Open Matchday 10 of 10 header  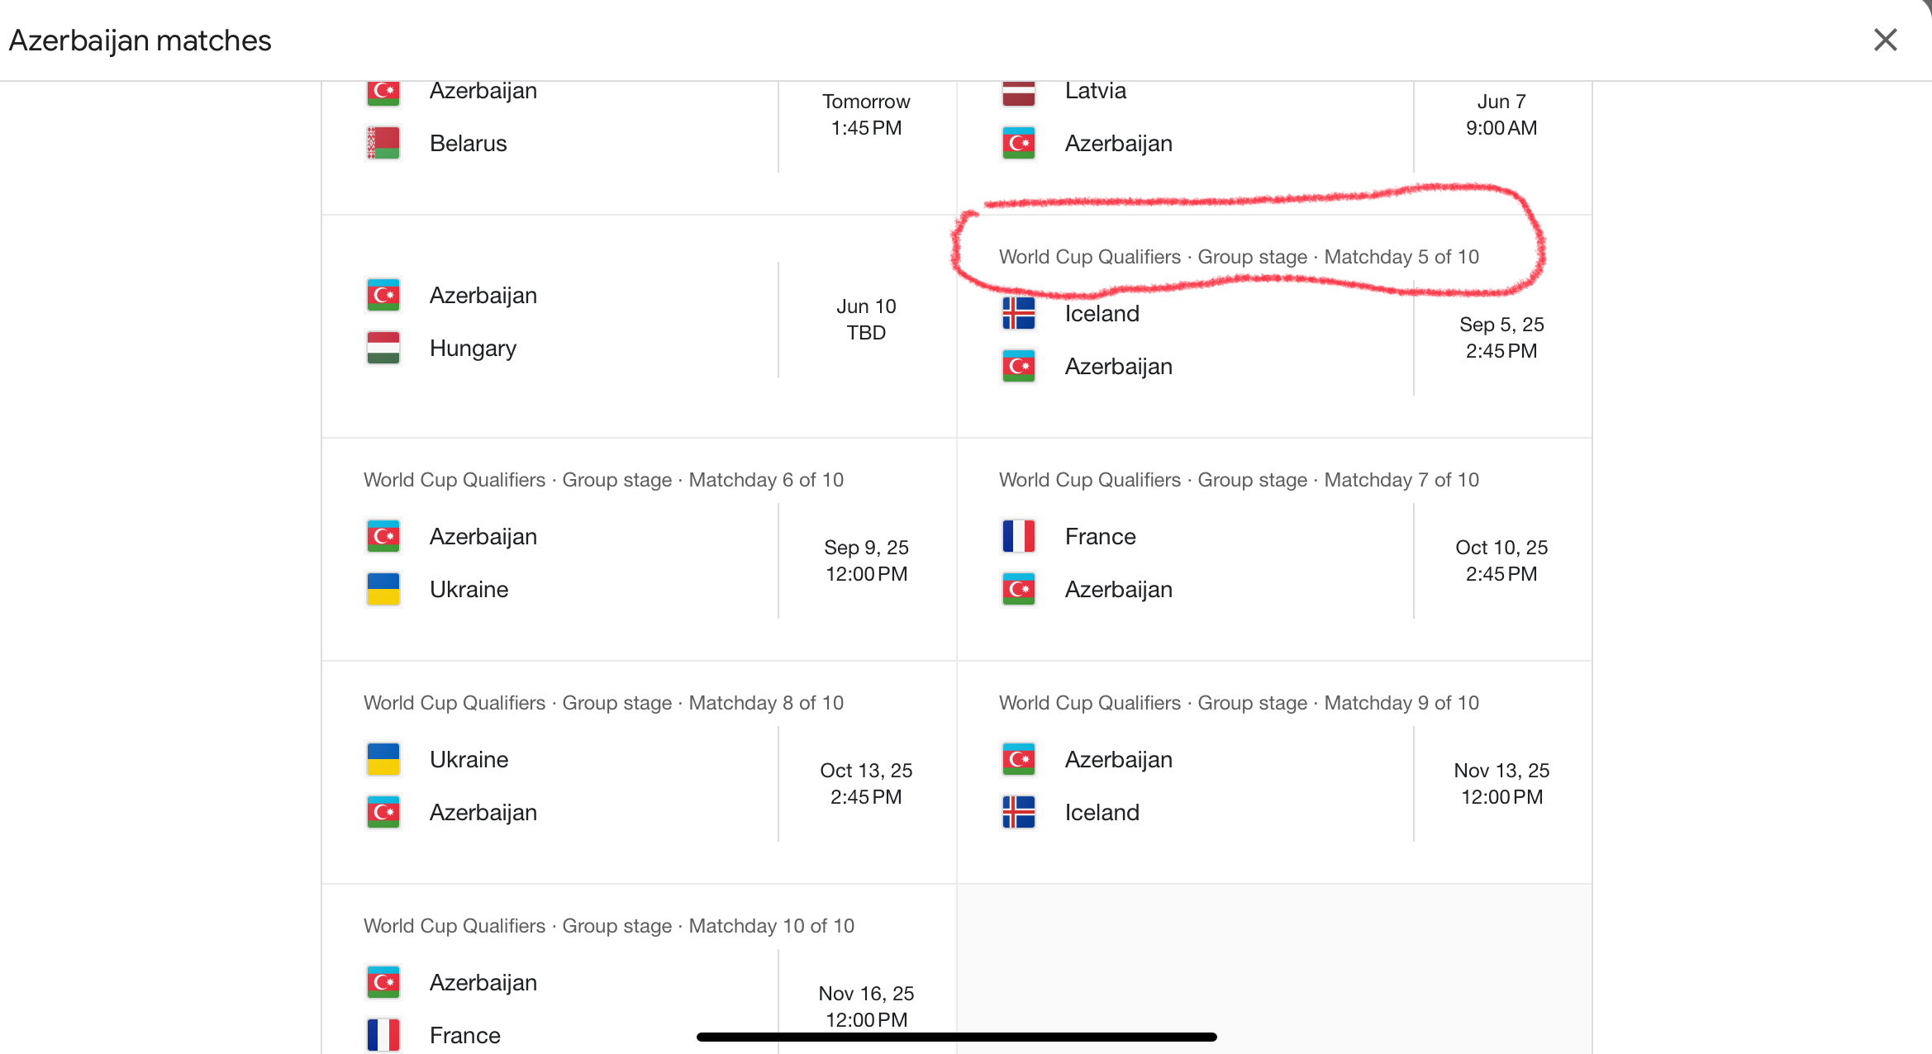[608, 926]
